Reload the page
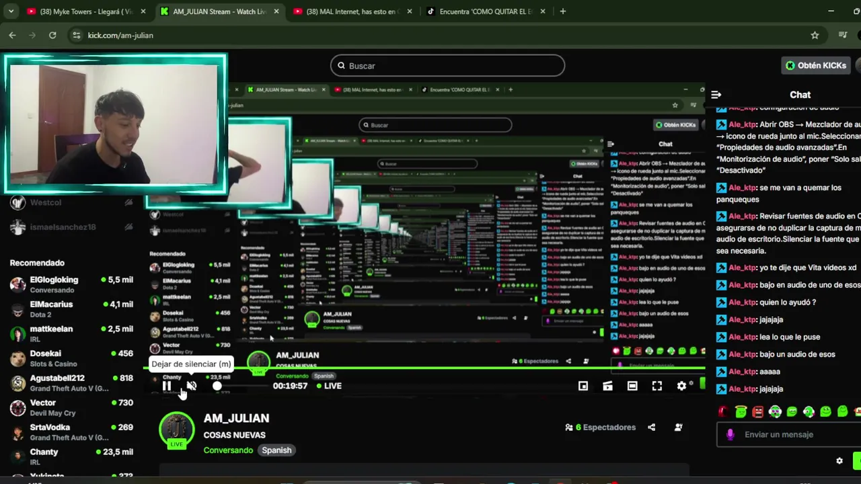The height and width of the screenshot is (484, 861). pos(52,35)
